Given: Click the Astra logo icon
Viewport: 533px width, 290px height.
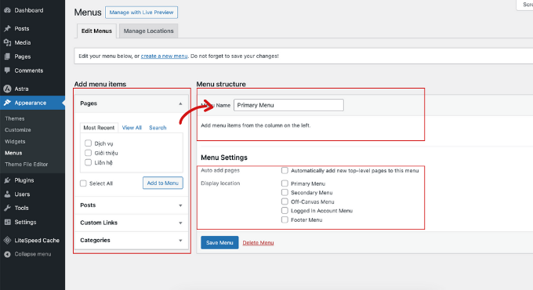Looking at the screenshot, I should (7, 89).
